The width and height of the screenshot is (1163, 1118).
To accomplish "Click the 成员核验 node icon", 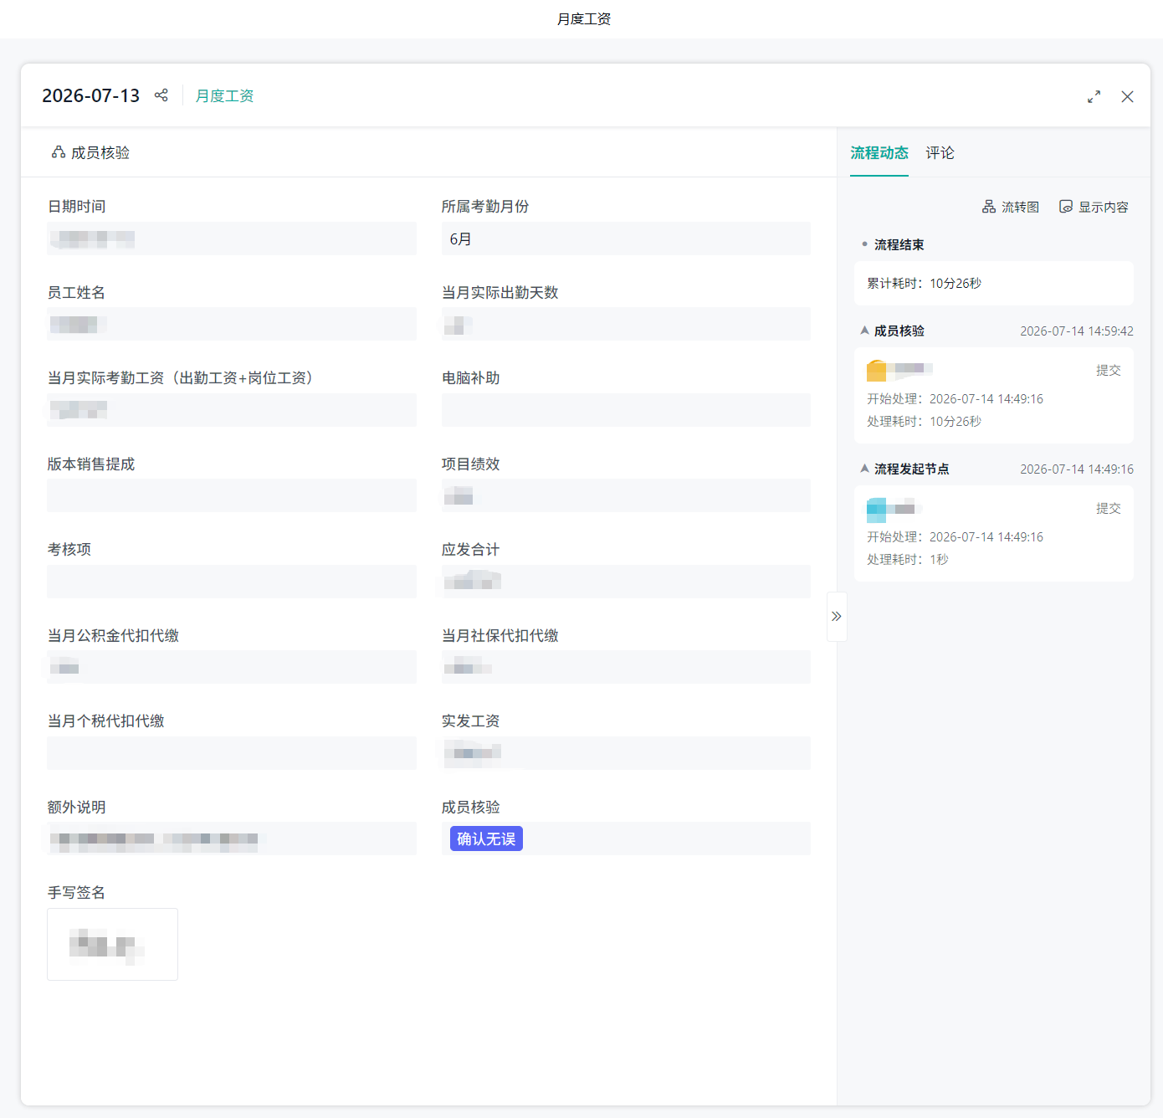I will 59,152.
